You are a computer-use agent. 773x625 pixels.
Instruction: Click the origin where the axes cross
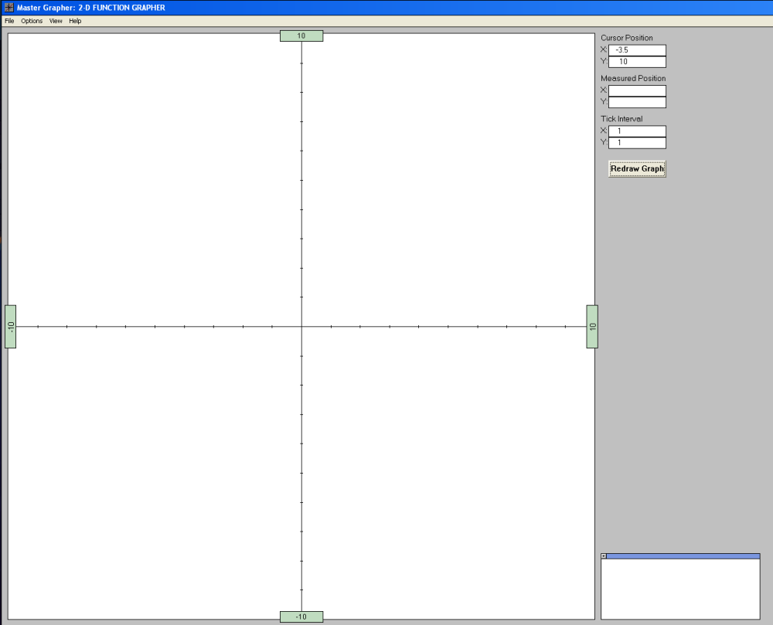tap(301, 327)
